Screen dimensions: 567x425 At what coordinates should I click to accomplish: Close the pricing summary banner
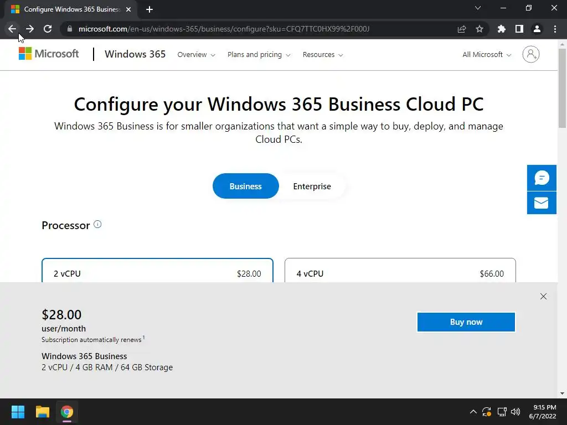(x=543, y=297)
